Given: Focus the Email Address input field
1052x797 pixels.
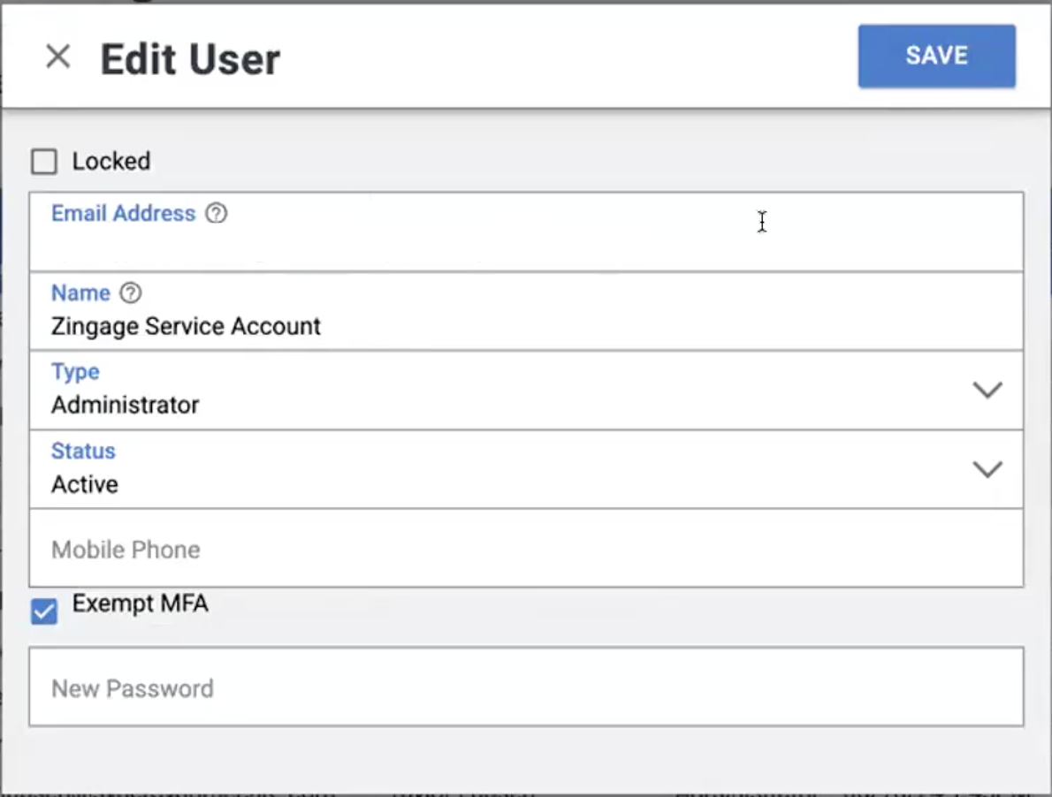Looking at the screenshot, I should tap(526, 232).
